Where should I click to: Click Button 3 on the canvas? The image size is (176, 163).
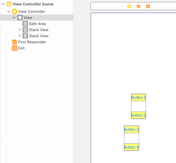pos(131,130)
